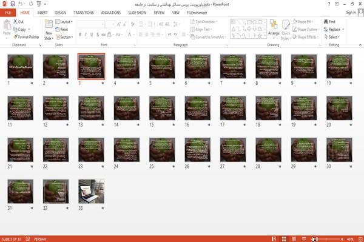The image size is (364, 242).
Task: Open Font dialog launcher
Action: [x=134, y=45]
